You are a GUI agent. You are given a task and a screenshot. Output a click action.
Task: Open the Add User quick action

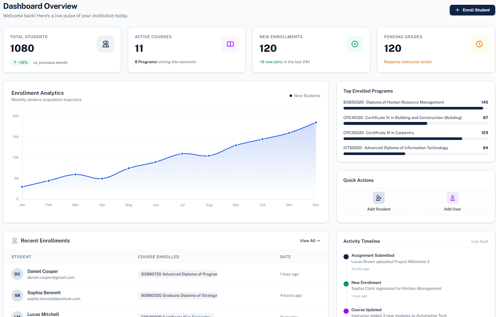click(x=452, y=202)
